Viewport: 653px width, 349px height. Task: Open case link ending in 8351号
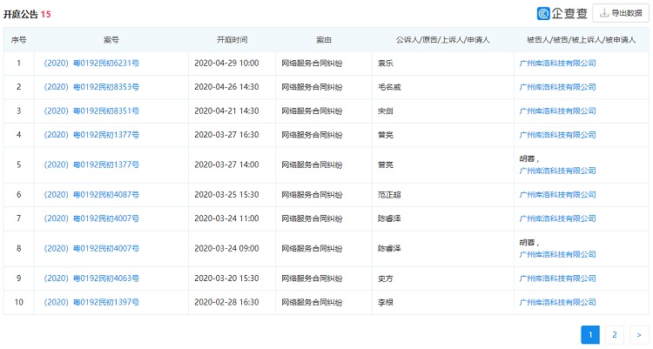pyautogui.click(x=91, y=111)
